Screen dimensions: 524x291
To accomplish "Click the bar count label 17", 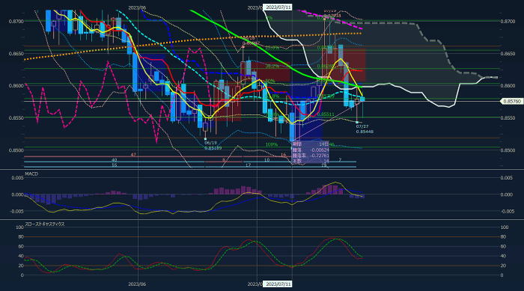I will [x=248, y=165].
